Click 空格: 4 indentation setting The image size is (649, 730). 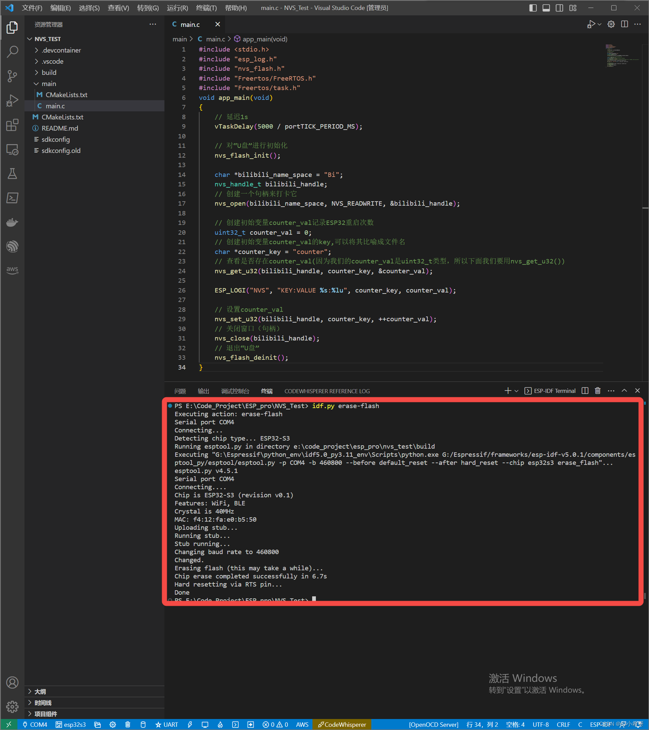tap(515, 724)
